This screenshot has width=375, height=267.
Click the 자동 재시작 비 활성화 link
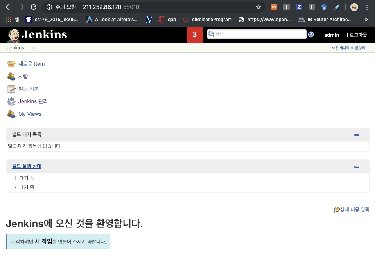point(348,48)
